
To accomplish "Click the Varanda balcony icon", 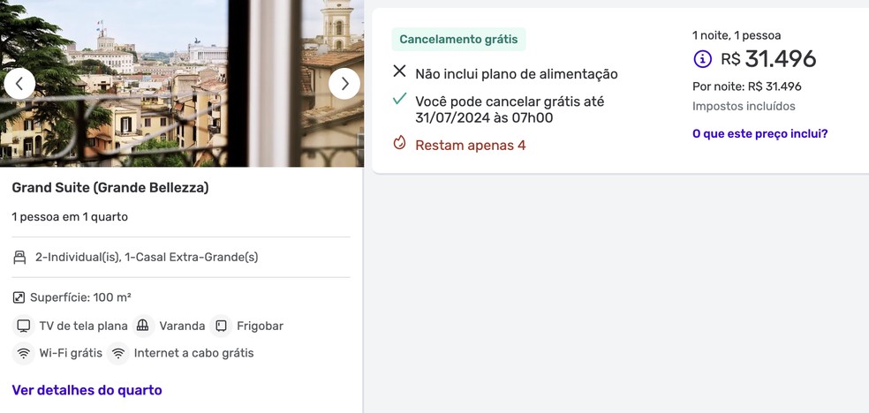I will pos(143,327).
